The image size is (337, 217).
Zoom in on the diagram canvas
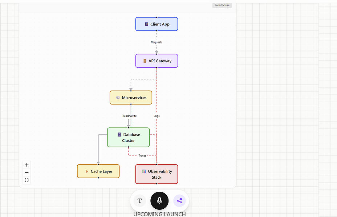click(27, 165)
